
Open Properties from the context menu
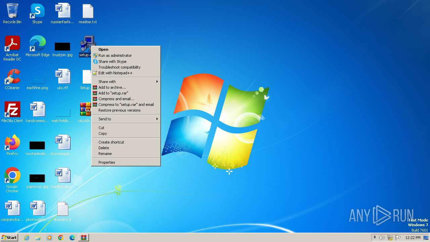point(126,162)
